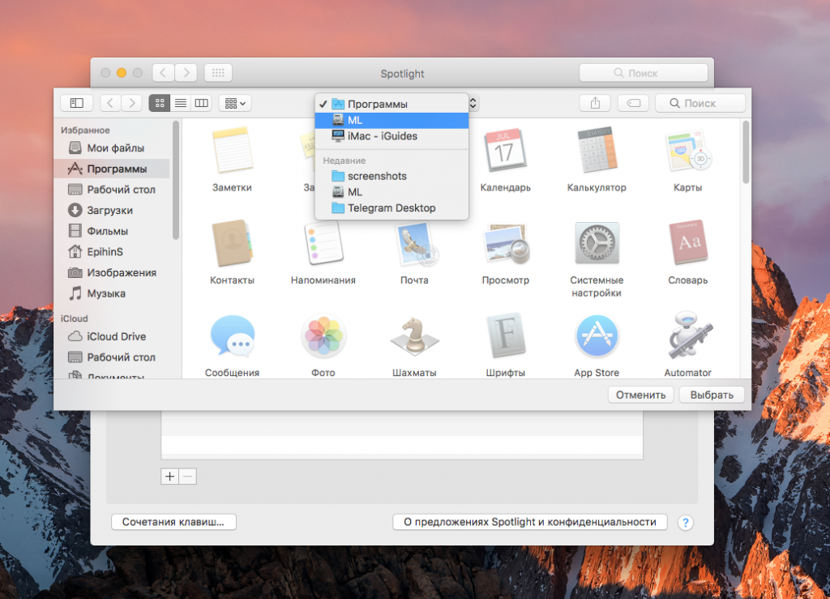
Task: Select the Просмотр app icon
Action: pos(505,243)
